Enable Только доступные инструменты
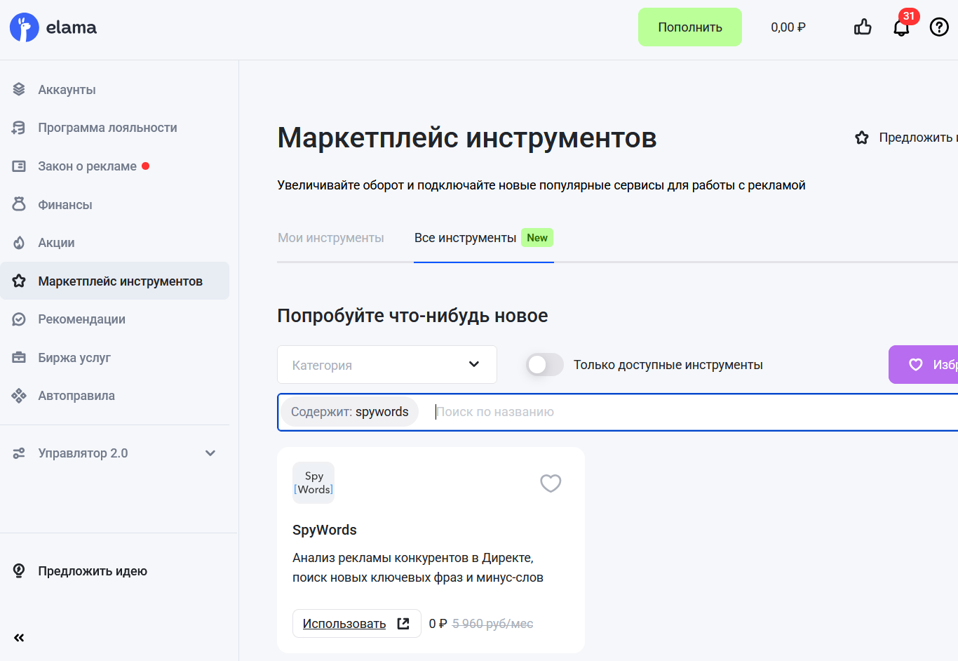This screenshot has height=661, width=958. [545, 364]
